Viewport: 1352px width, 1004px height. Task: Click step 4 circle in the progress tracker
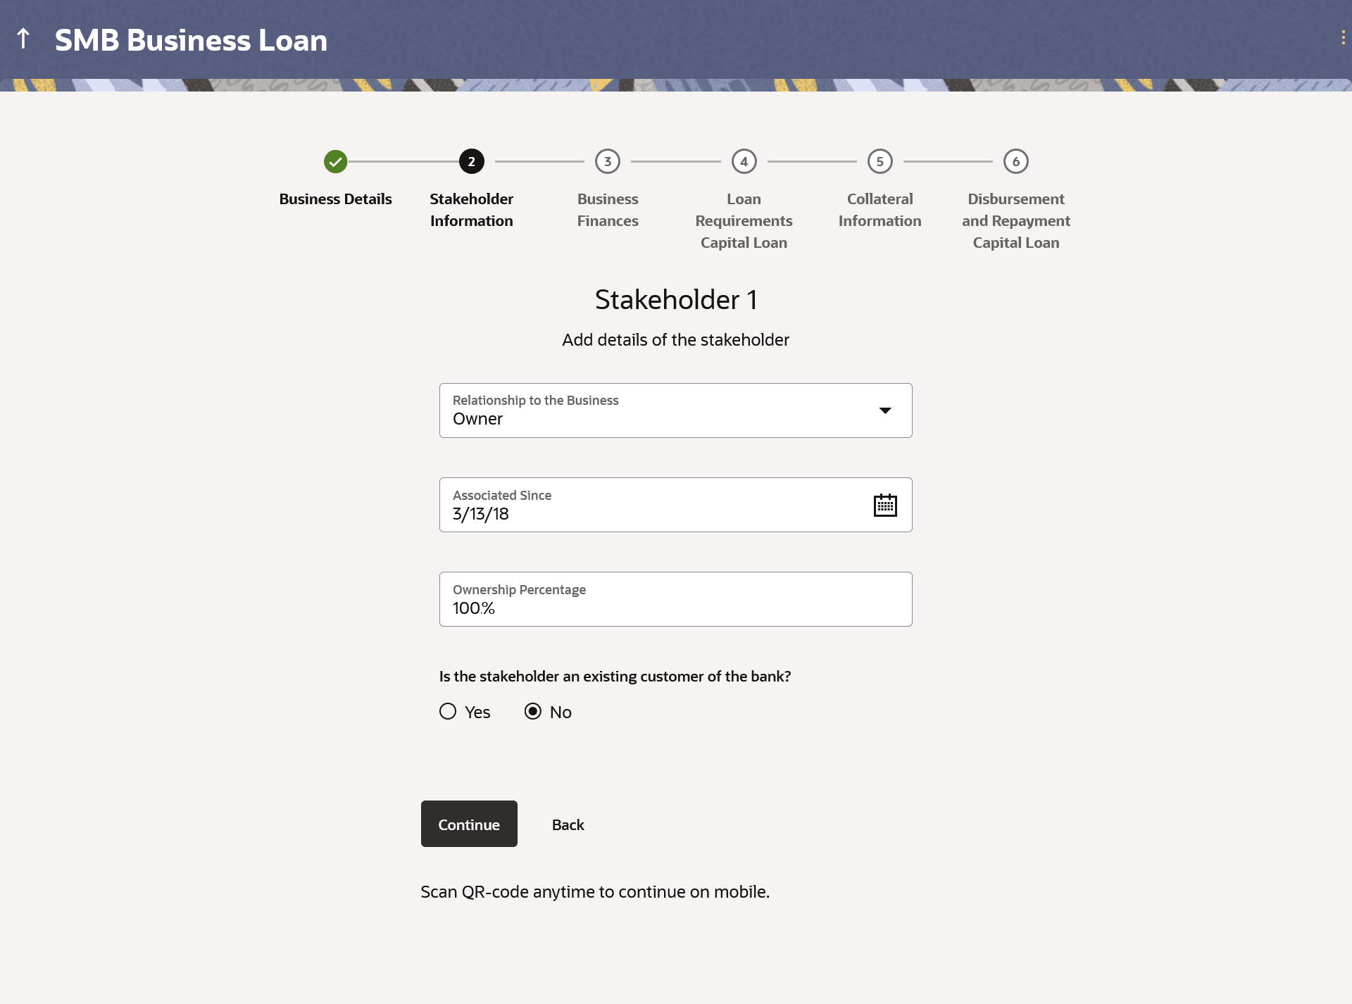744,162
